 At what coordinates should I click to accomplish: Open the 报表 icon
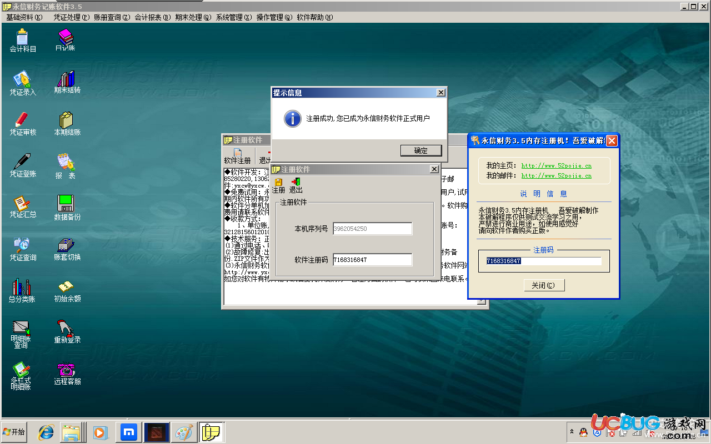coord(65,167)
